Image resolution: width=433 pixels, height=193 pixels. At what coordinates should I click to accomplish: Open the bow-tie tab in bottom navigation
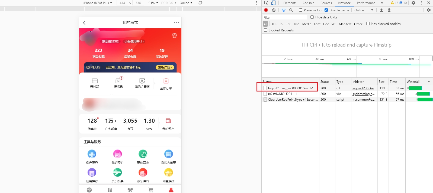click(x=130, y=190)
